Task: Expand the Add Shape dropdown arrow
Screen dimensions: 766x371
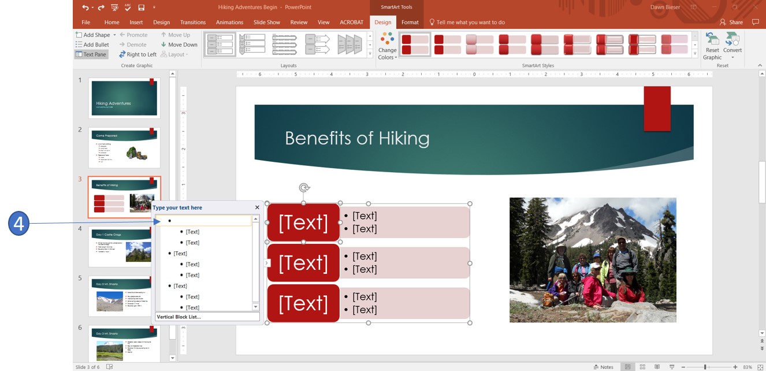Action: tap(114, 35)
